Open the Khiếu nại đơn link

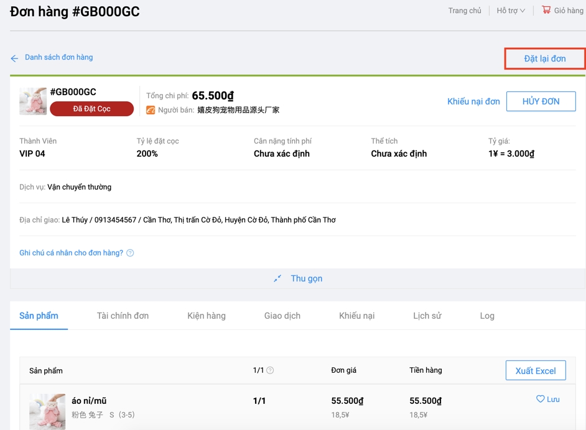click(473, 101)
